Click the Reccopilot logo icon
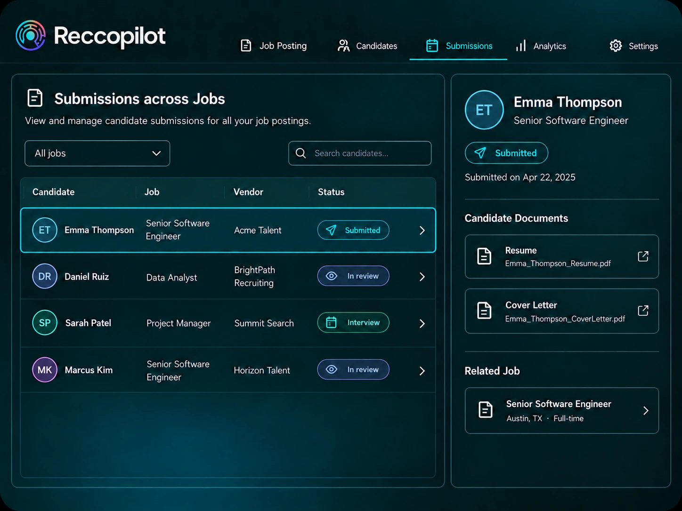Screen dimensions: 682x511 click(31, 35)
